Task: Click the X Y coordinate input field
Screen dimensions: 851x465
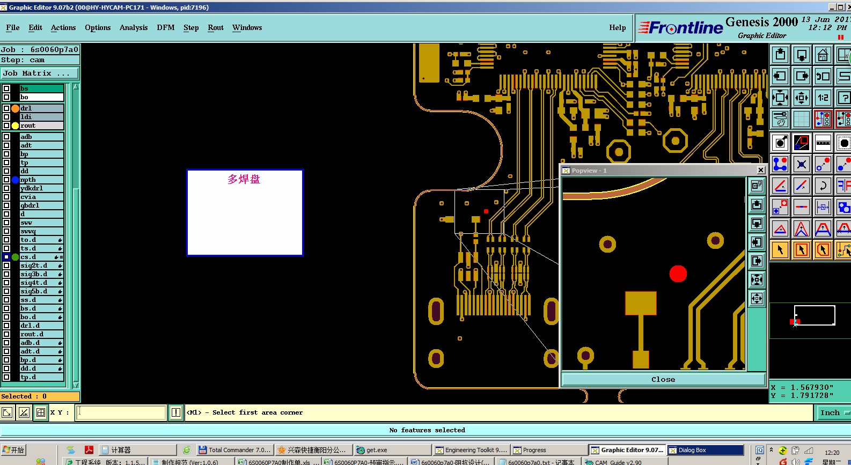Action: 121,412
